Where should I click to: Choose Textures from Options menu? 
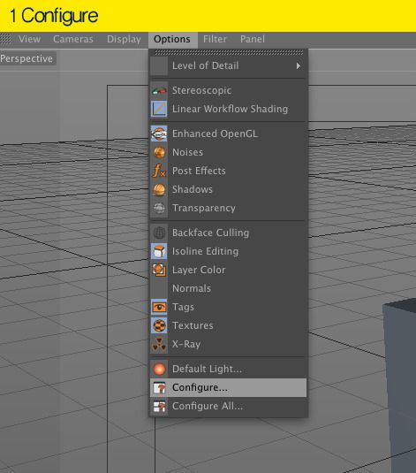(x=228, y=325)
